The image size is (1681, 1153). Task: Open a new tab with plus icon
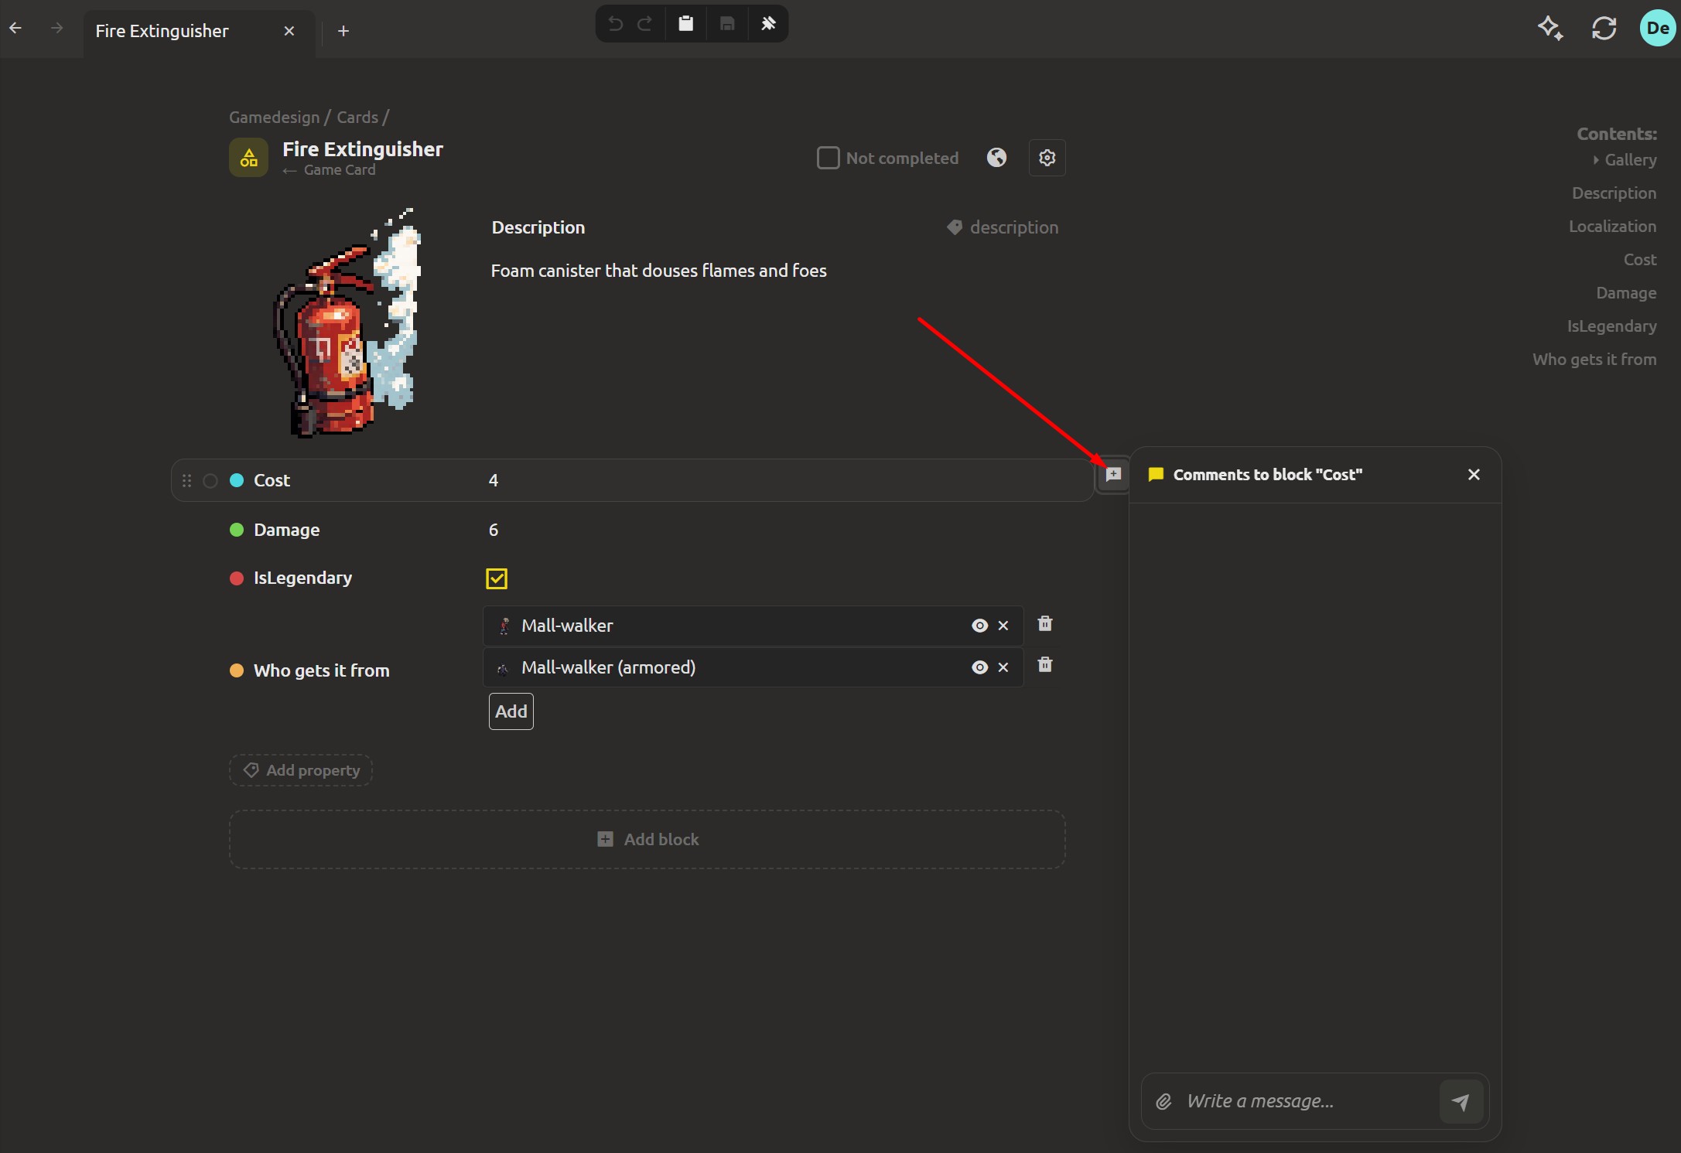(343, 31)
